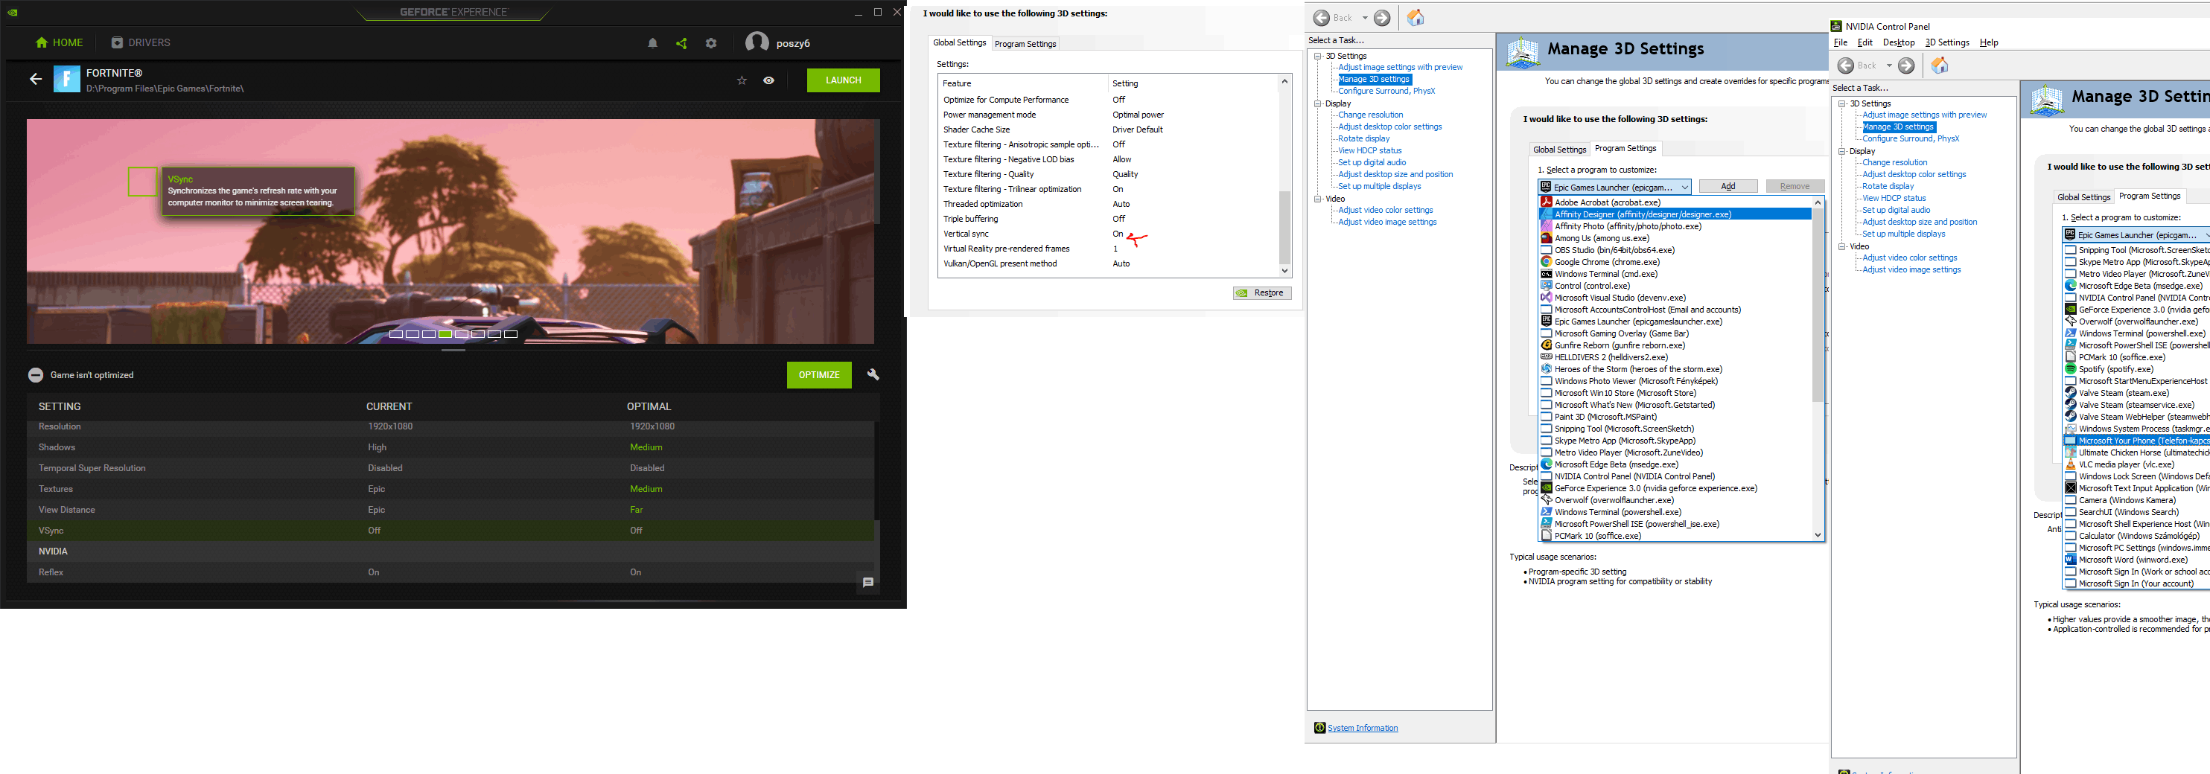Click the Home icon in the middle Control Panel toolbar
Viewport: 2210px width, 774px height.
[x=1416, y=18]
